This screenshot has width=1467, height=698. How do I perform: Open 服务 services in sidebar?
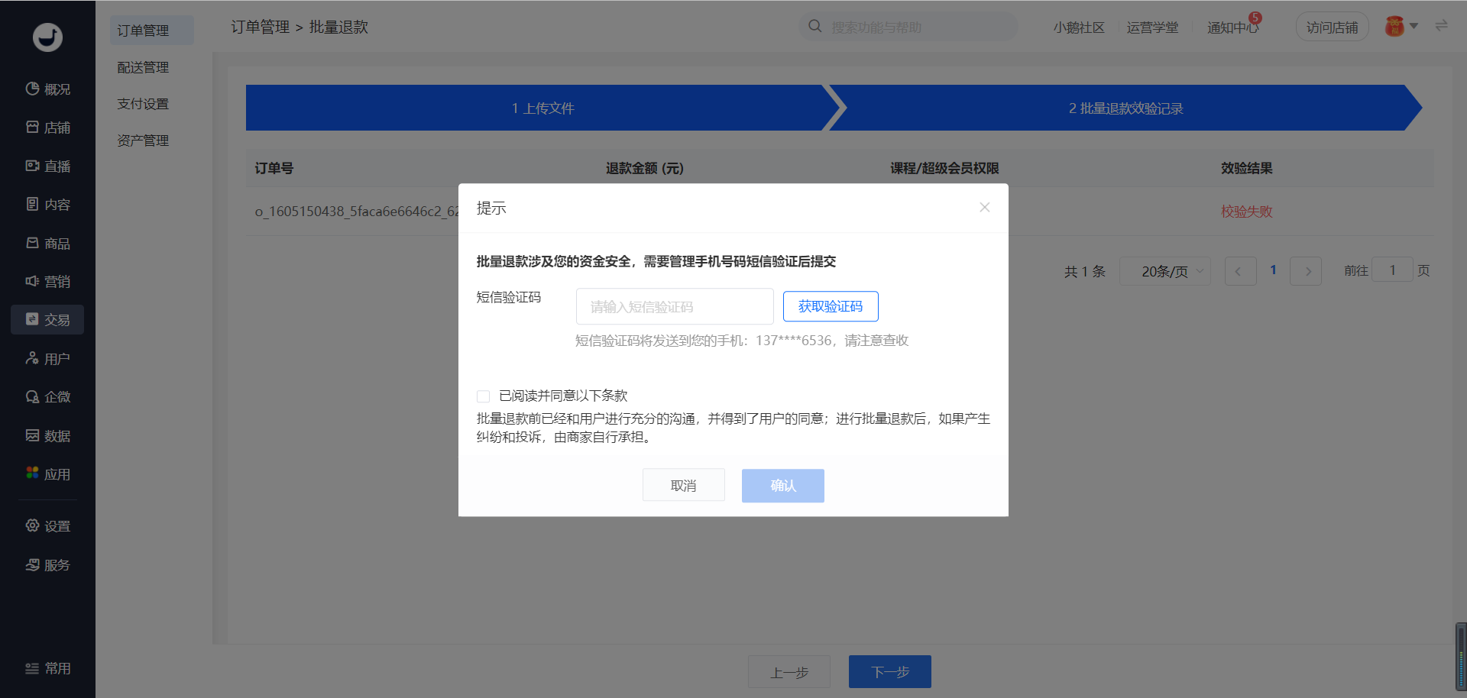pyautogui.click(x=47, y=565)
